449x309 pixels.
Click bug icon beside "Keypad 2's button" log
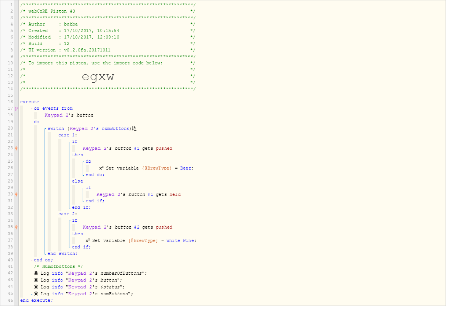tap(36, 280)
